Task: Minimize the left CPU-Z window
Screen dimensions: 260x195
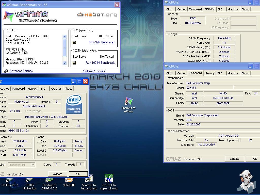Action: click(x=74, y=82)
